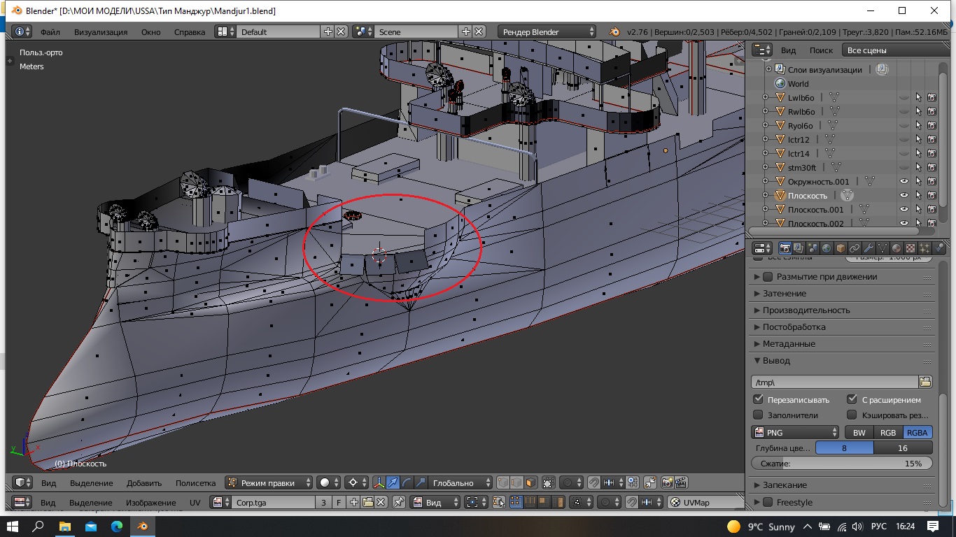Select the Object properties cube tab
Image resolution: width=956 pixels, height=537 pixels.
coord(841,248)
